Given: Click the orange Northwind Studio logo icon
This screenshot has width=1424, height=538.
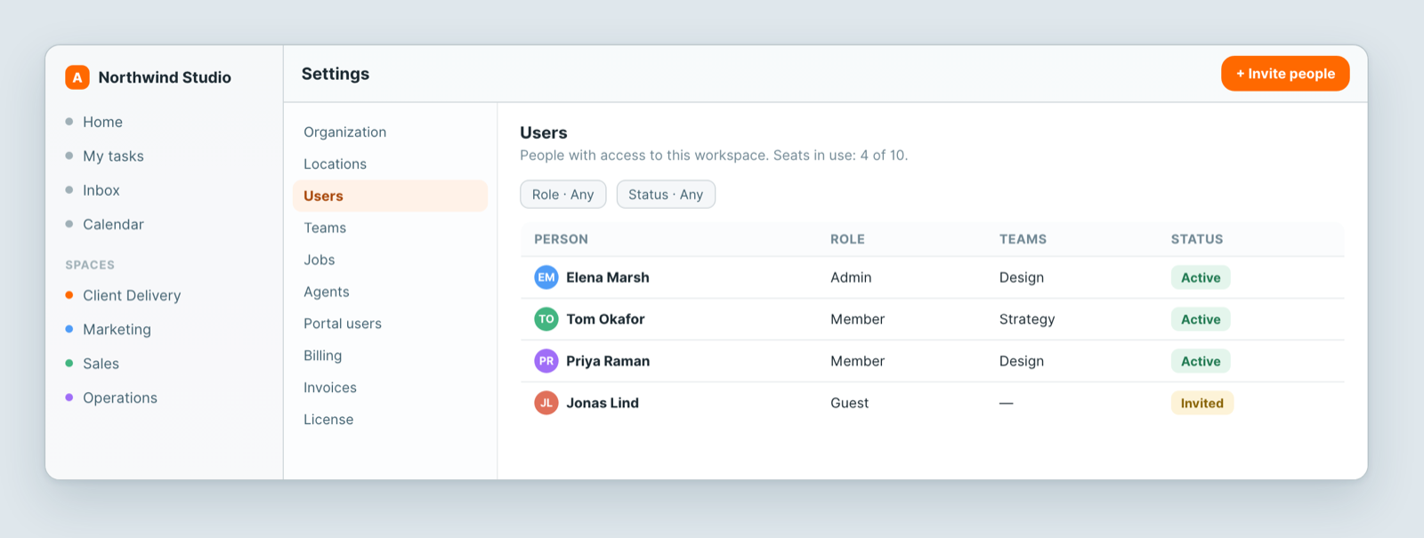Looking at the screenshot, I should click(77, 77).
